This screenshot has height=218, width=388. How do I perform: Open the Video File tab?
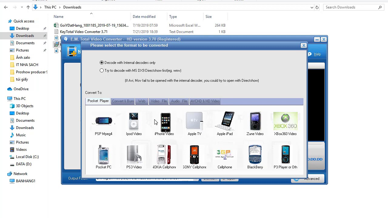click(x=159, y=101)
